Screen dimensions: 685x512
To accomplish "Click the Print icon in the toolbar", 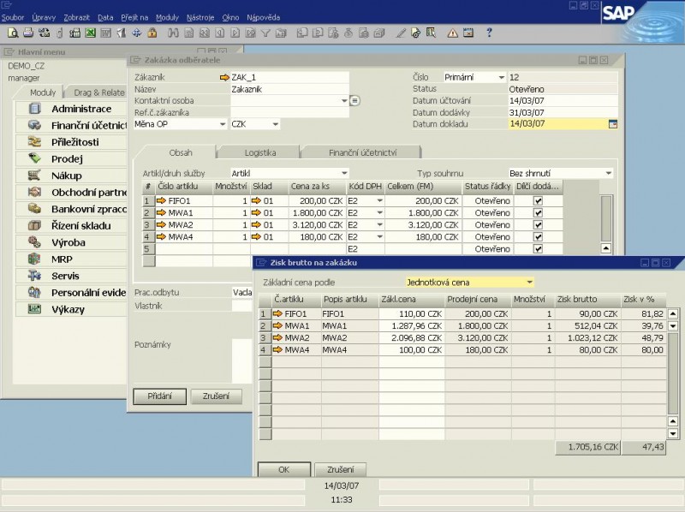I will click(x=28, y=33).
